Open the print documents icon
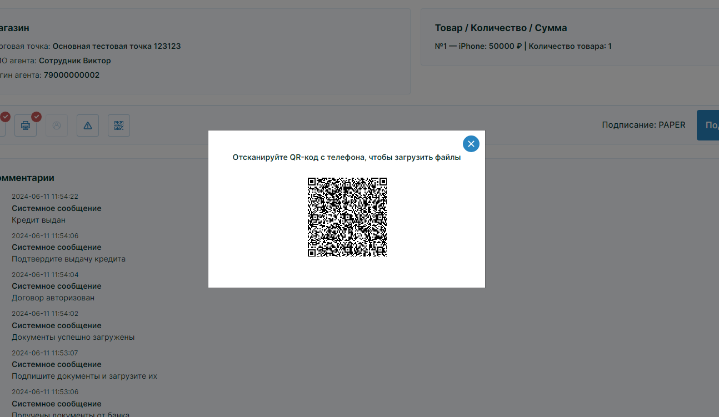 coord(25,125)
